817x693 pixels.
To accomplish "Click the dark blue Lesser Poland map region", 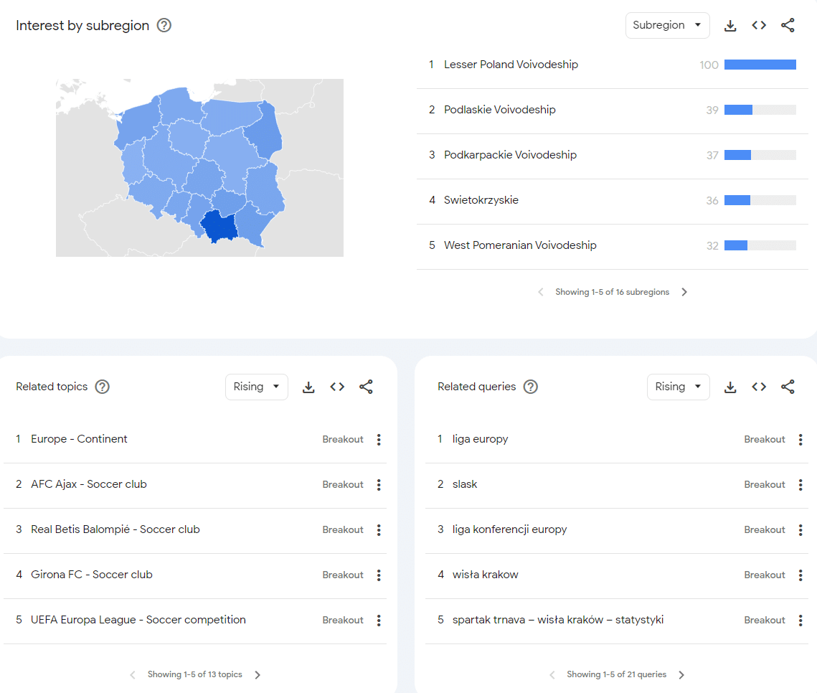I will [219, 227].
